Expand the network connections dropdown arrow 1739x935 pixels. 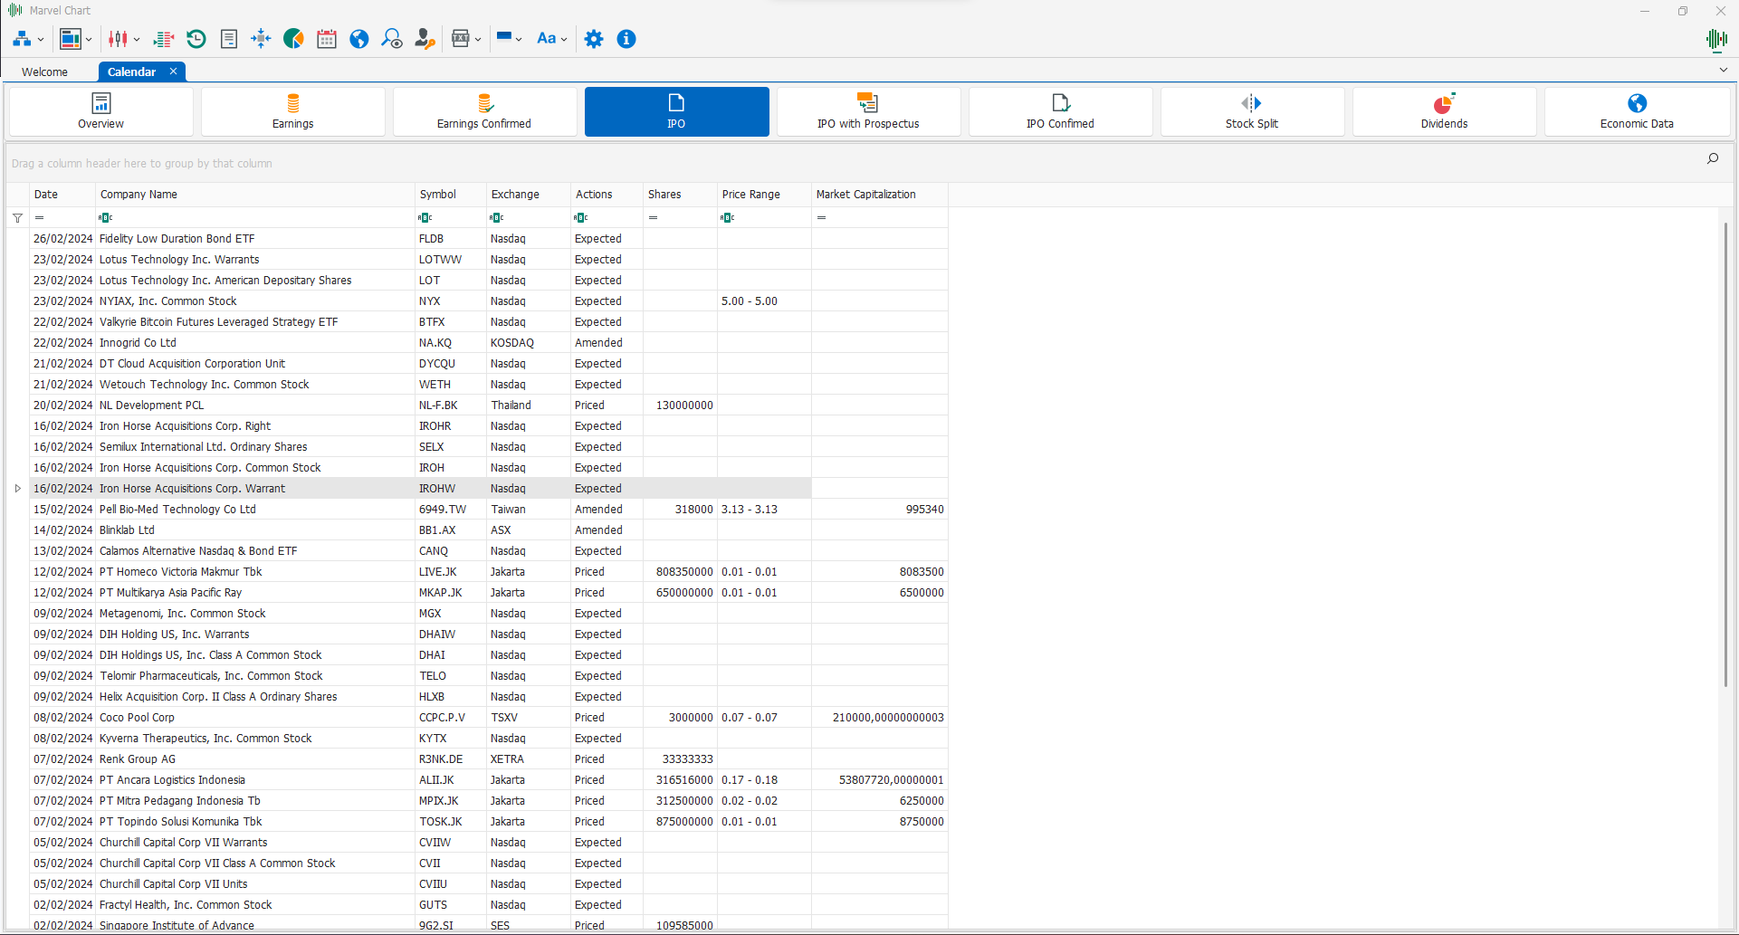(x=40, y=40)
